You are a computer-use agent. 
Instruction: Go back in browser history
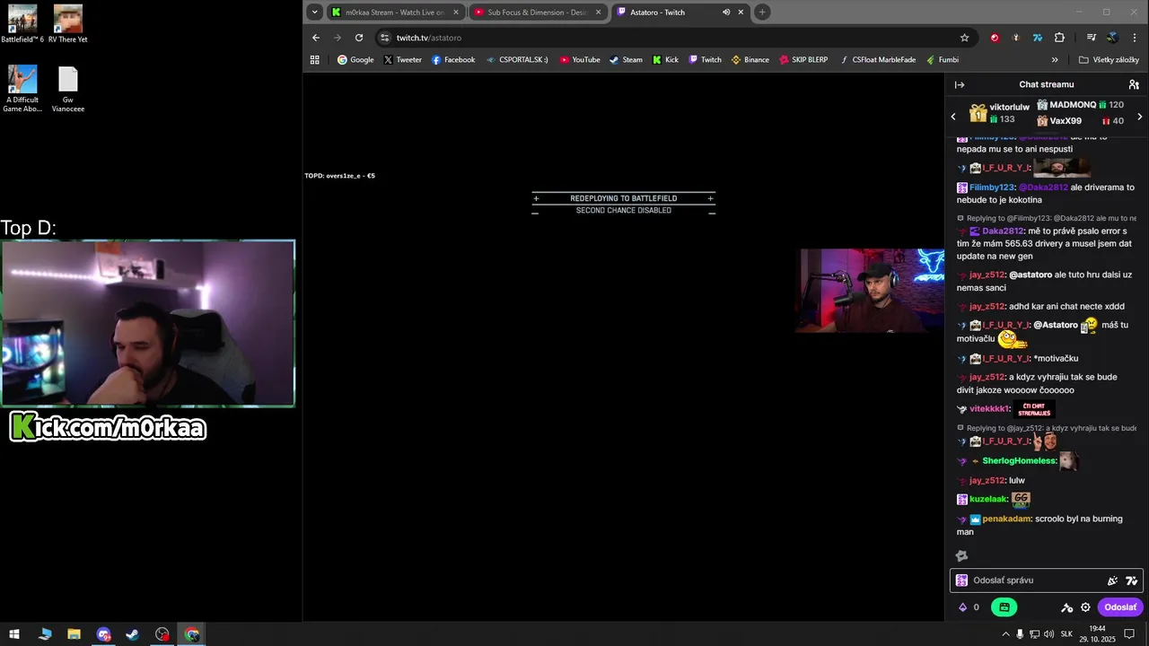[316, 38]
